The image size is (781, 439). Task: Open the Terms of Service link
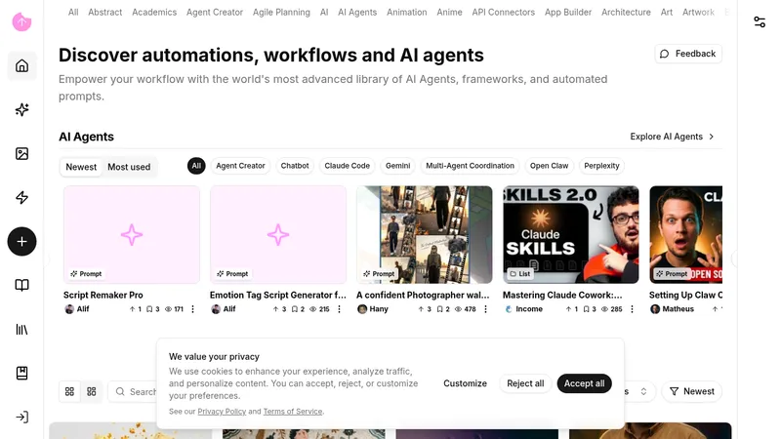(x=292, y=412)
